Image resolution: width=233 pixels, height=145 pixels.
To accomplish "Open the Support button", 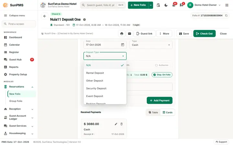I will point(221,142).
